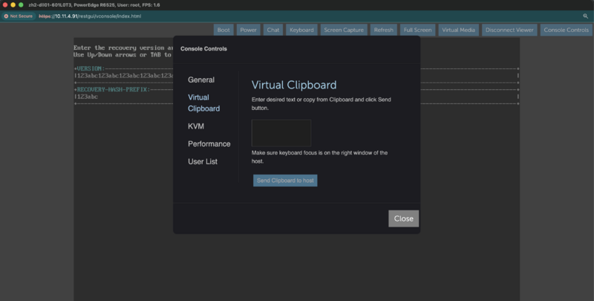
Task: Focus the Virtual Clipboard text box
Action: click(281, 132)
